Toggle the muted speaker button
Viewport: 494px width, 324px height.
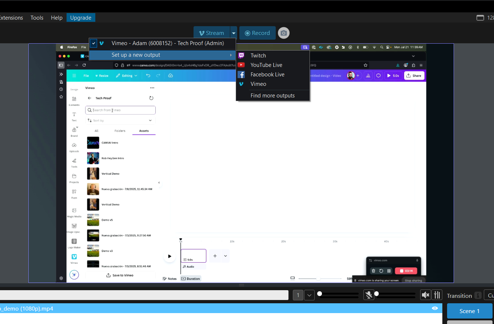pyautogui.click(x=425, y=295)
